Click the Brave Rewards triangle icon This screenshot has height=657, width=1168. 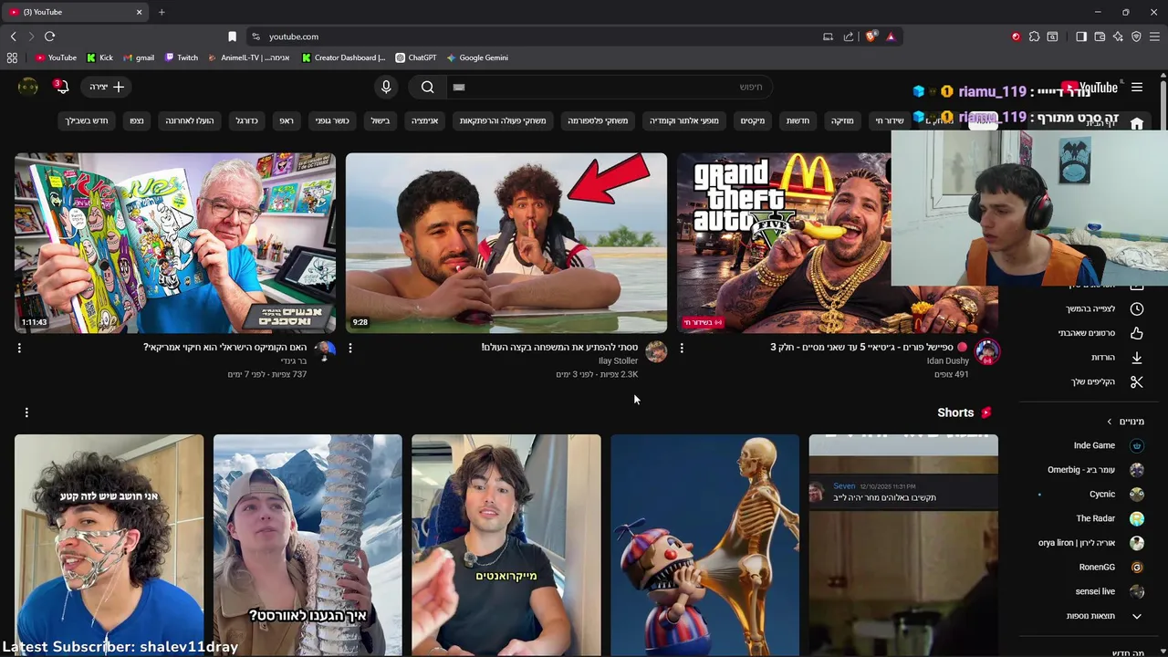tap(891, 36)
